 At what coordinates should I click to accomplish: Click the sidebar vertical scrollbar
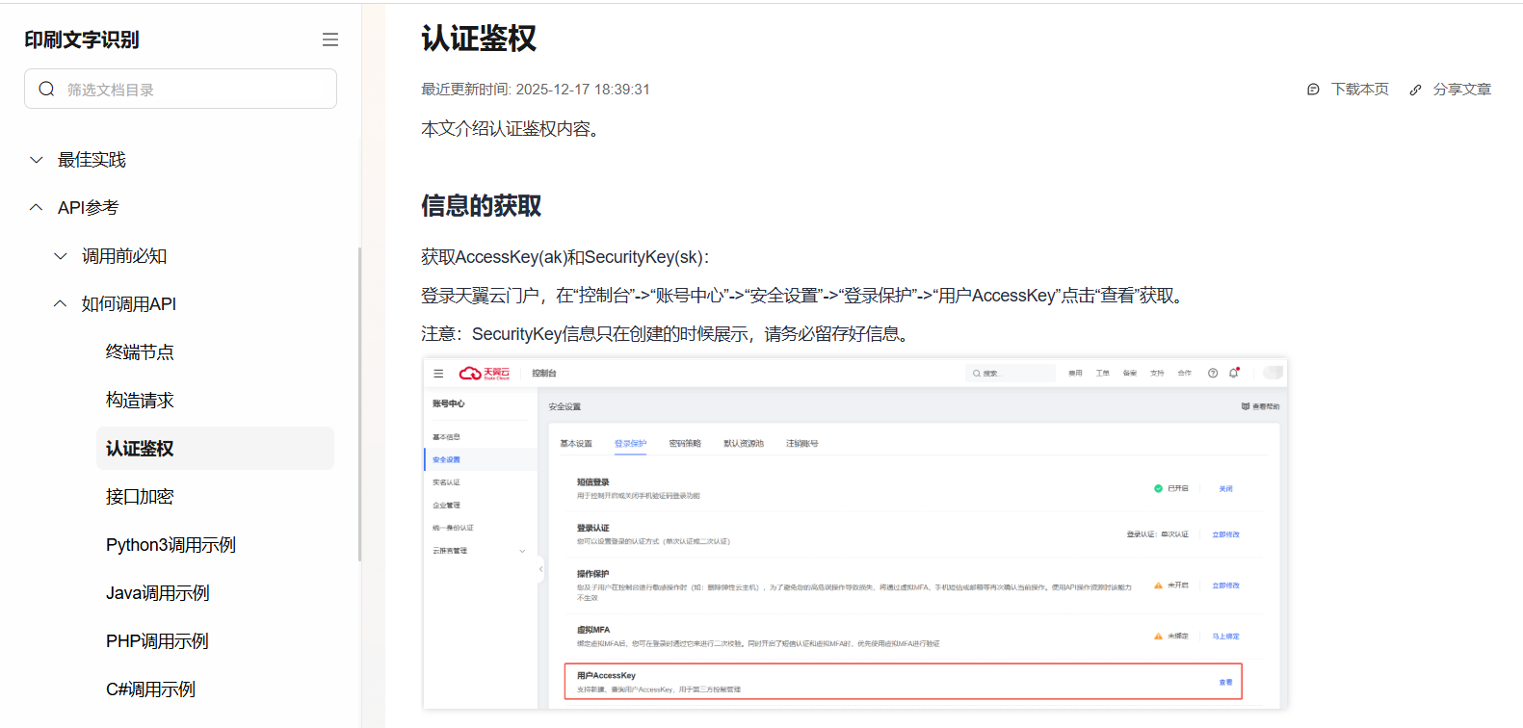359,404
